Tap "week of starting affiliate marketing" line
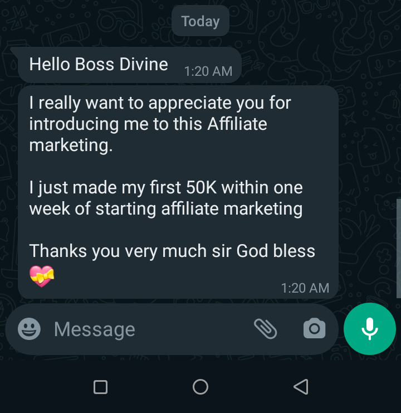Viewport: 401px width, 413px height. 166,209
